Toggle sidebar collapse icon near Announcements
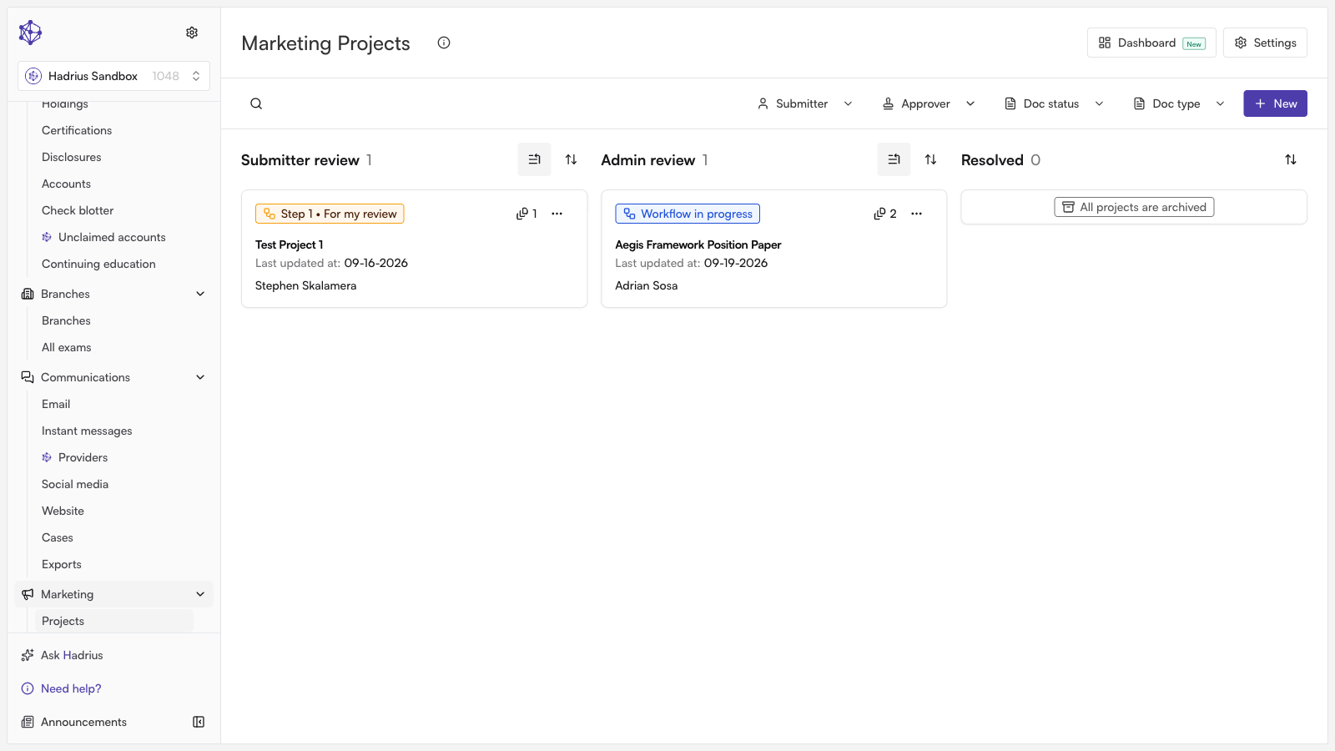Screen dimensions: 1335x751 pos(199,722)
